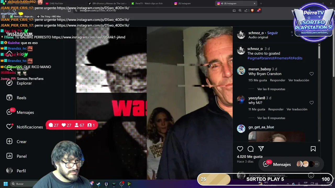Viewport: 335px width, 188px height.
Task: Click the comment bubble icon under post
Action: pos(250,149)
